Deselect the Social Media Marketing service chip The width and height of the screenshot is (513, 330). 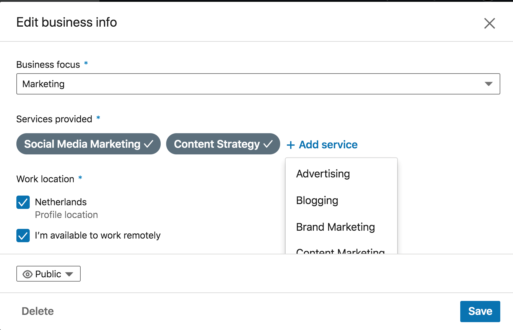click(x=82, y=144)
